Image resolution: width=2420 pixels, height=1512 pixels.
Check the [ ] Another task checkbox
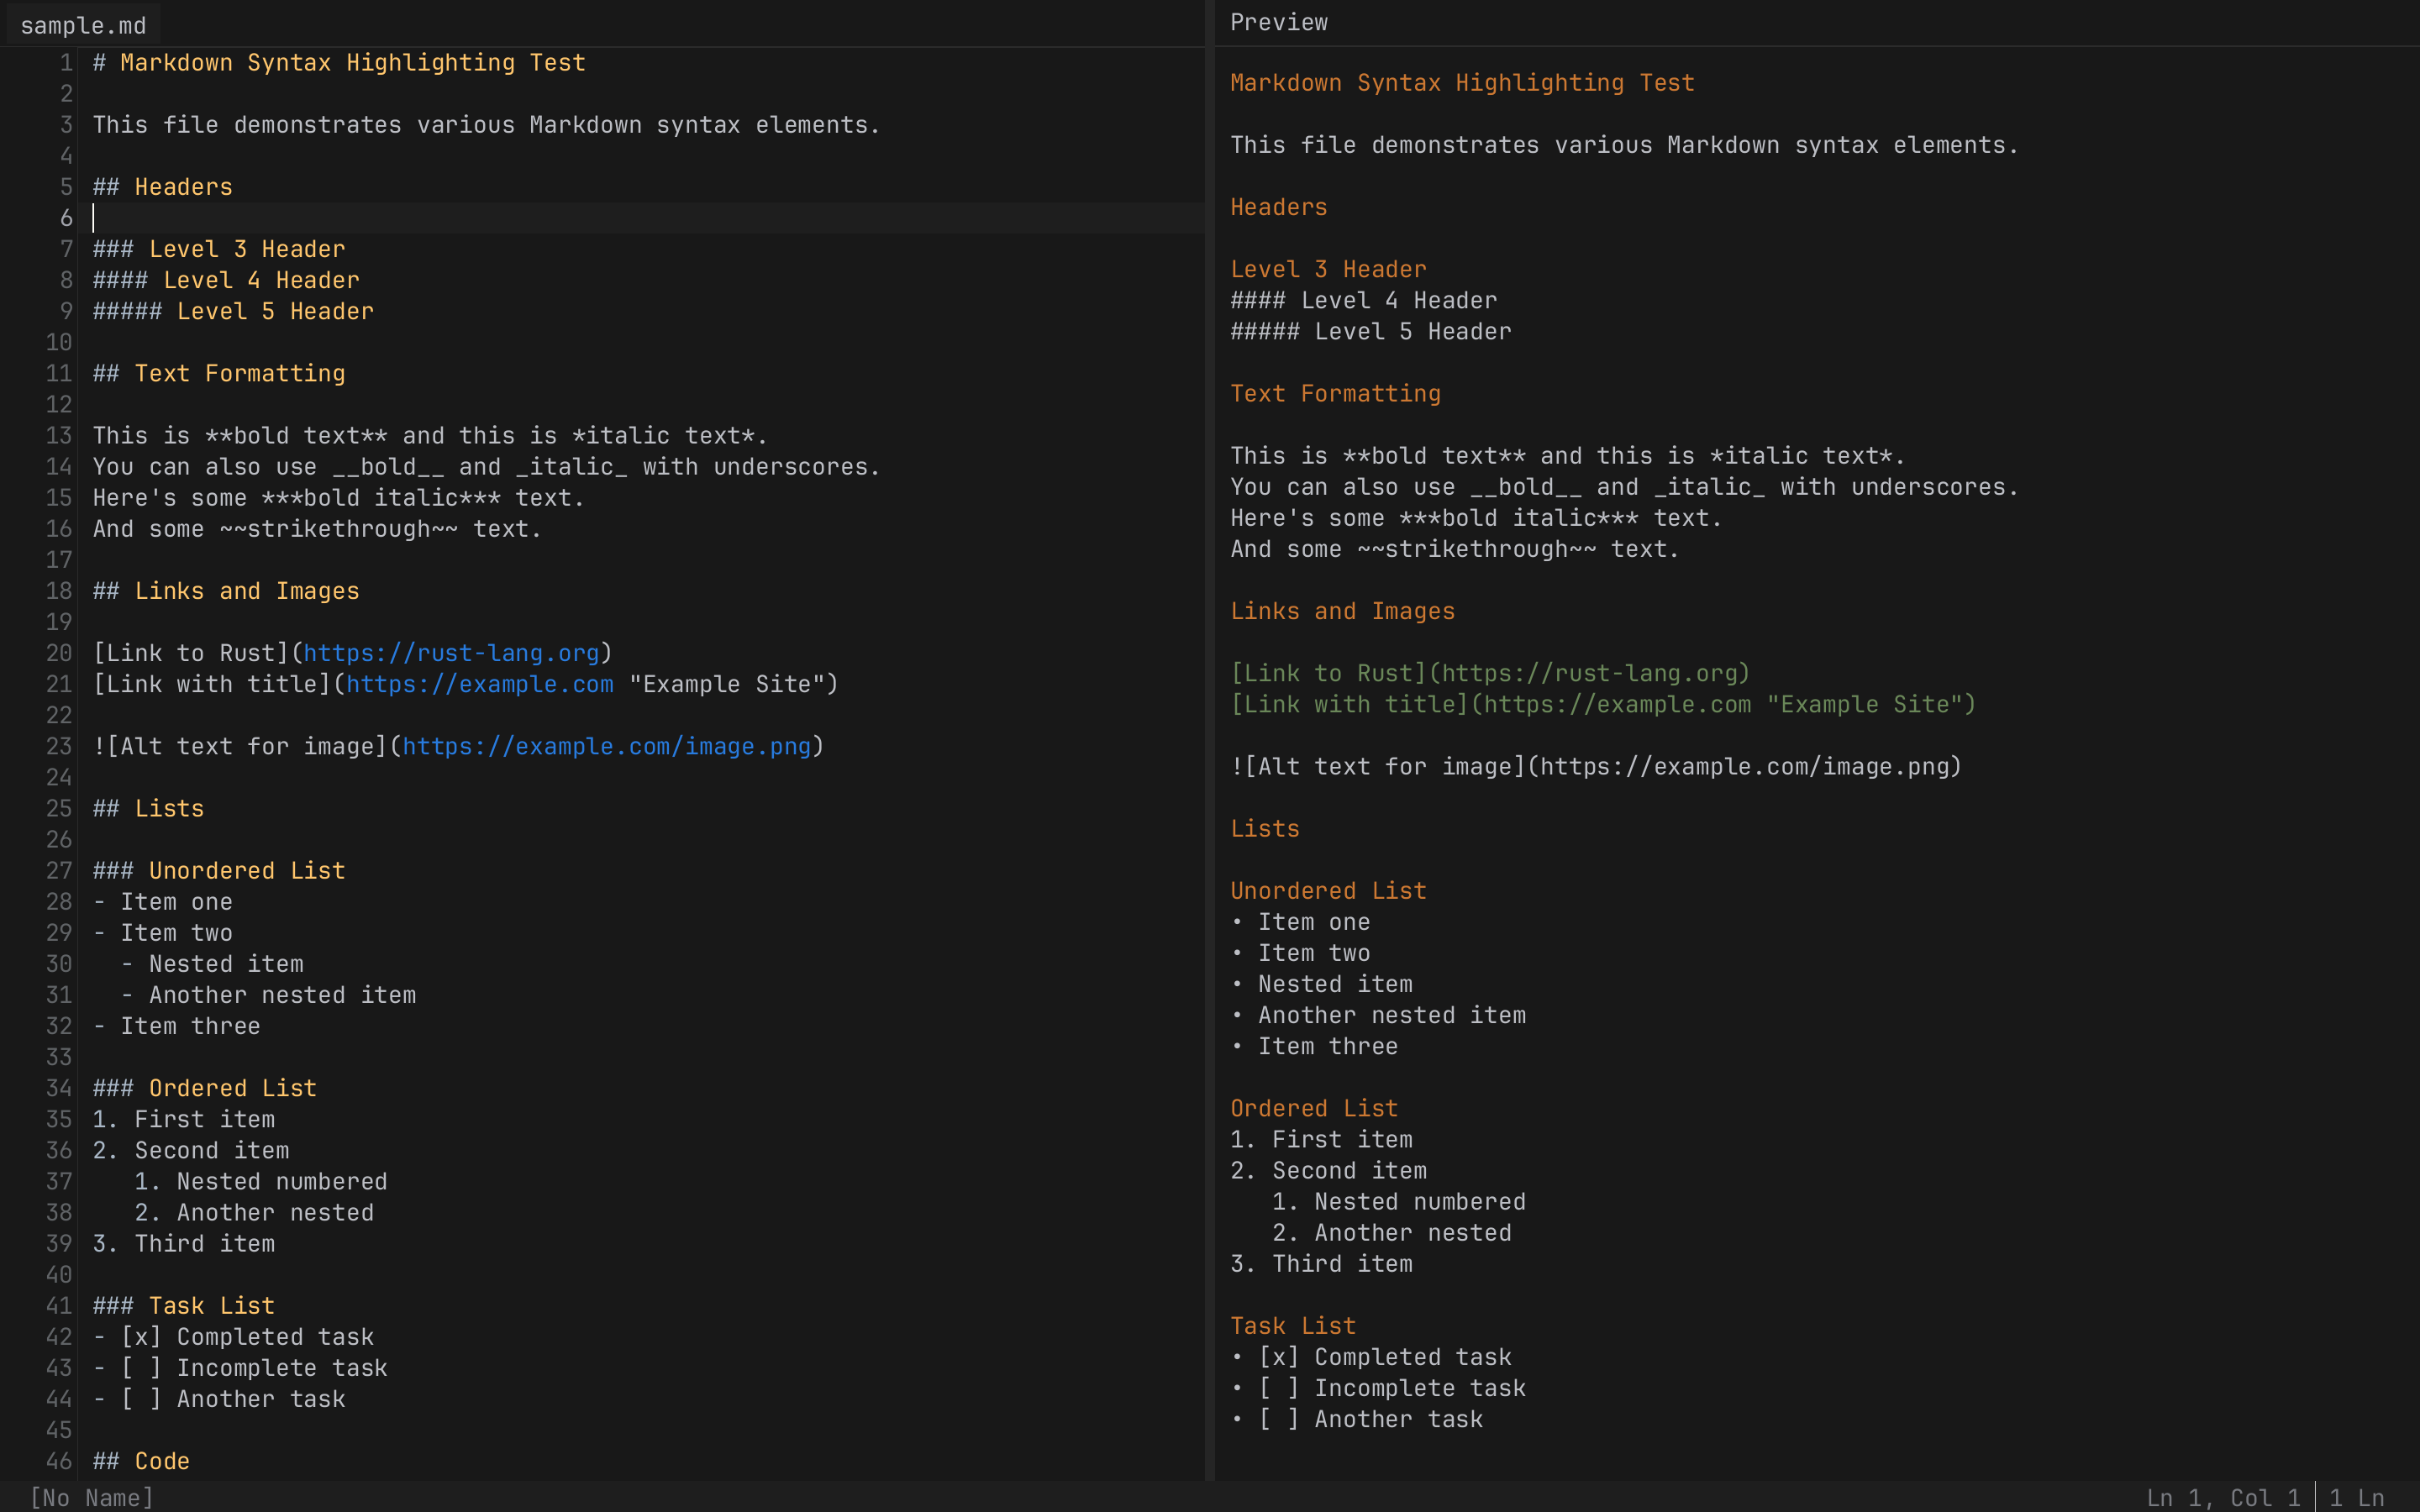(x=141, y=1399)
